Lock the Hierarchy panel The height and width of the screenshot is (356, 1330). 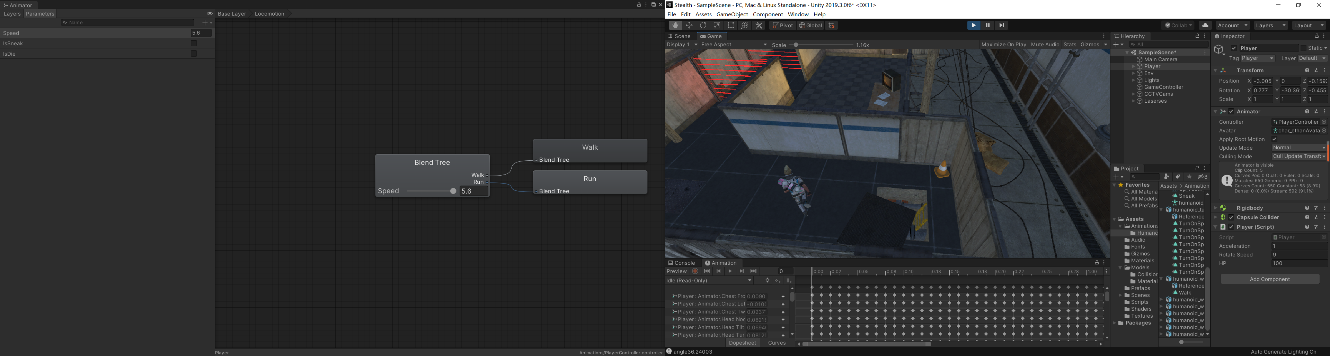(1197, 36)
